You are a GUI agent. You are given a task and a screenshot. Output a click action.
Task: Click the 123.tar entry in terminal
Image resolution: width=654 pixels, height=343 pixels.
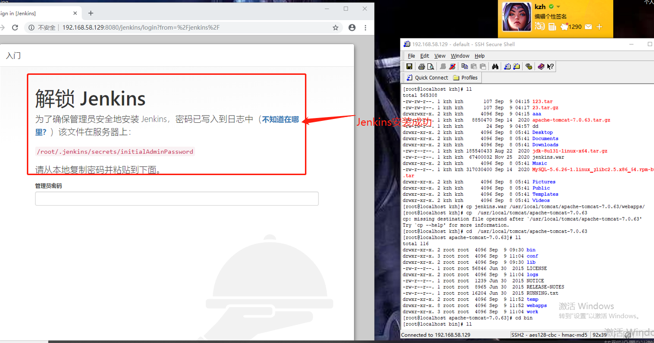point(542,102)
